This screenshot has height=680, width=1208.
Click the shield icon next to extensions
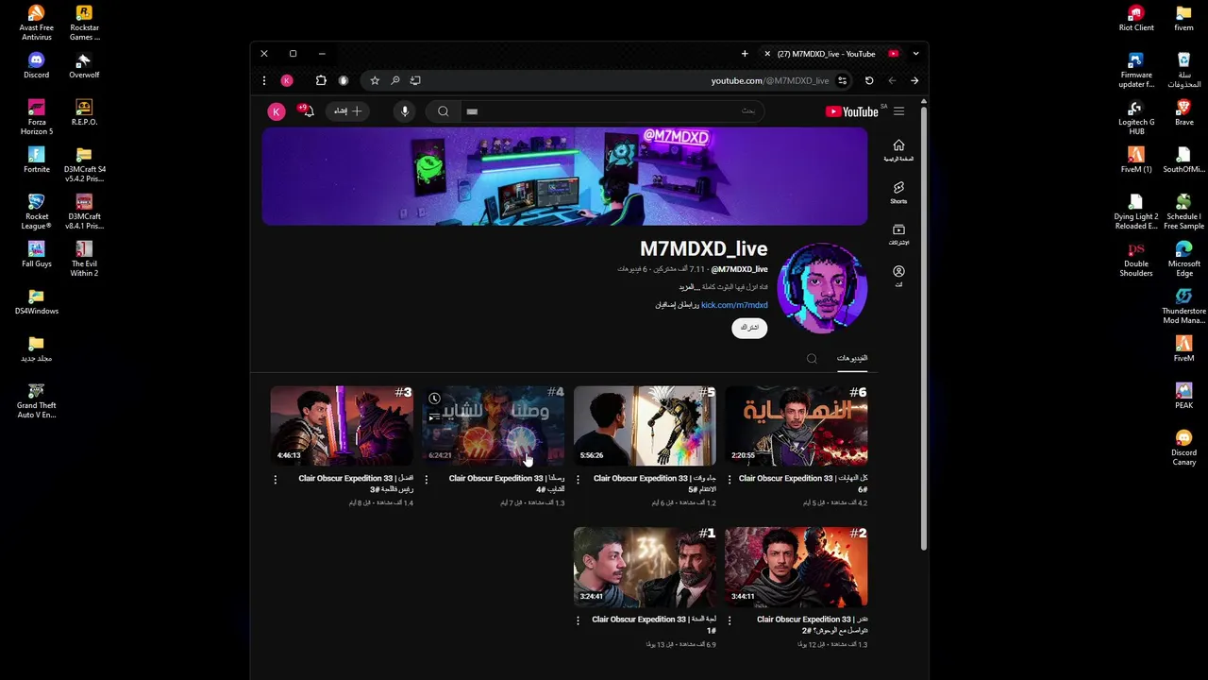click(x=344, y=81)
